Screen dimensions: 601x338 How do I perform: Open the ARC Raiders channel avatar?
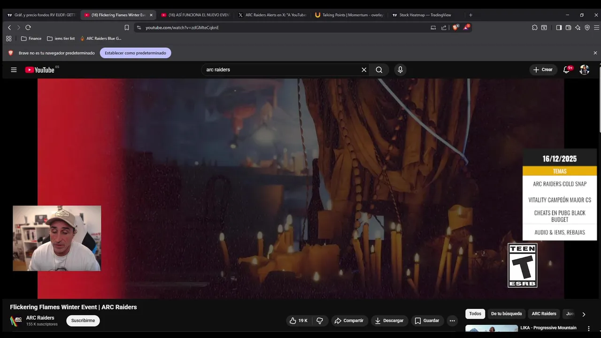16,321
